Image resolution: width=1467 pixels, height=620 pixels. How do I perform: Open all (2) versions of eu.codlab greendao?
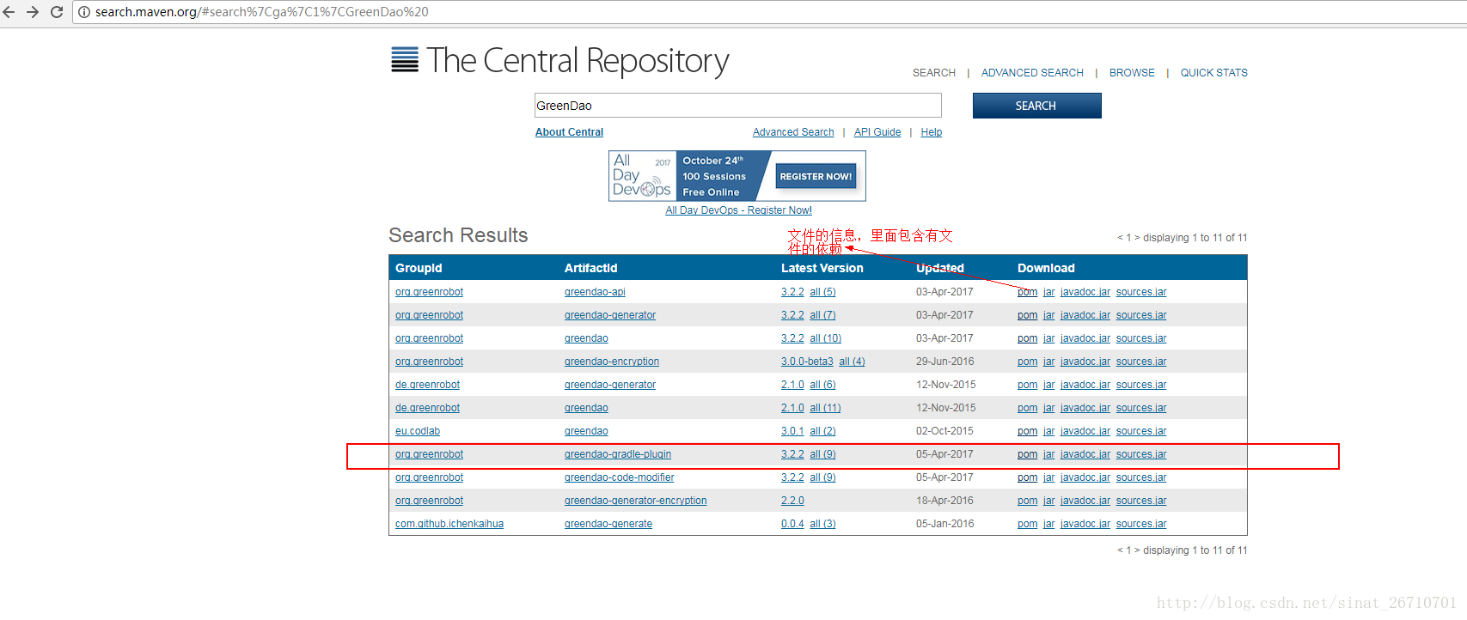coord(822,431)
